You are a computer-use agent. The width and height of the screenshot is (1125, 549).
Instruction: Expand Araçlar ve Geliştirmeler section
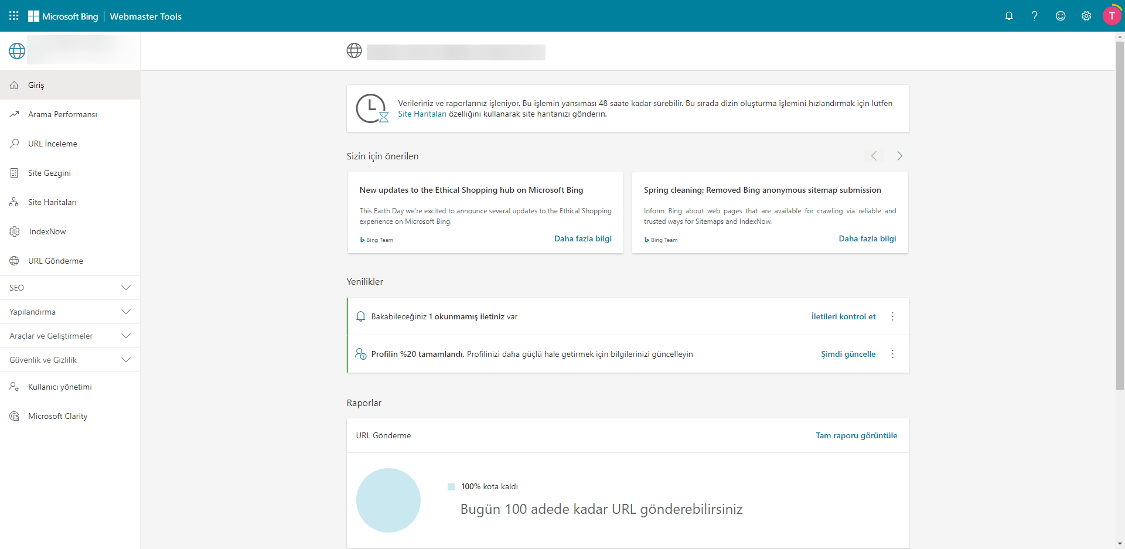[70, 336]
